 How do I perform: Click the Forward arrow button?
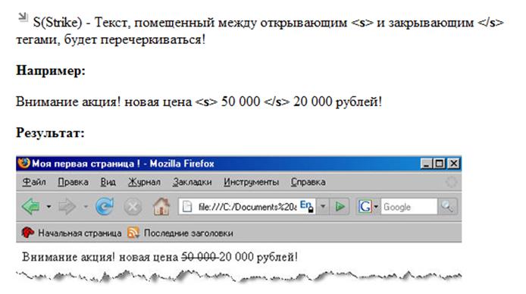tap(67, 207)
